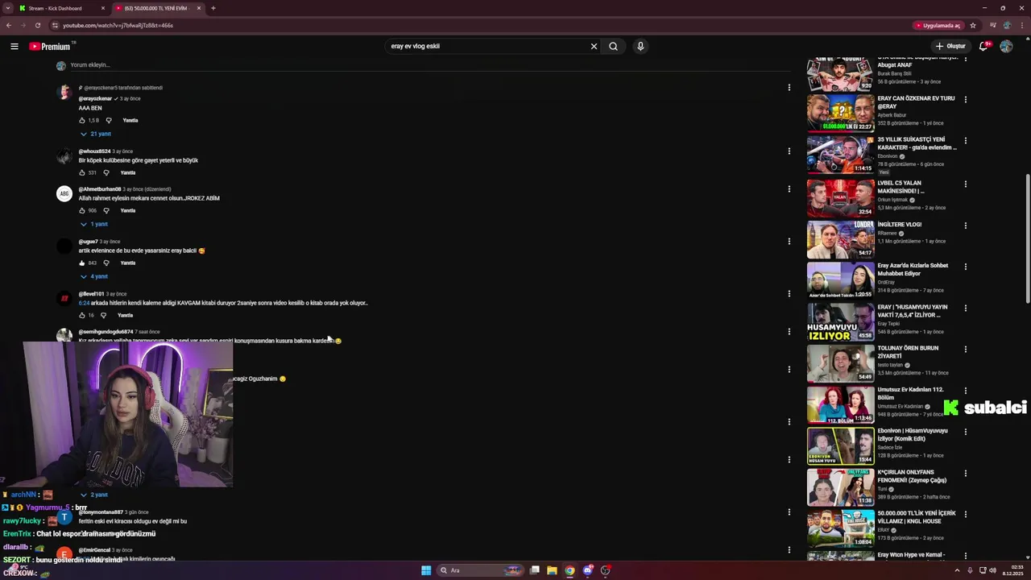This screenshot has width=1031, height=580.
Task: Open options for @whoux8524 comment
Action: click(789, 151)
